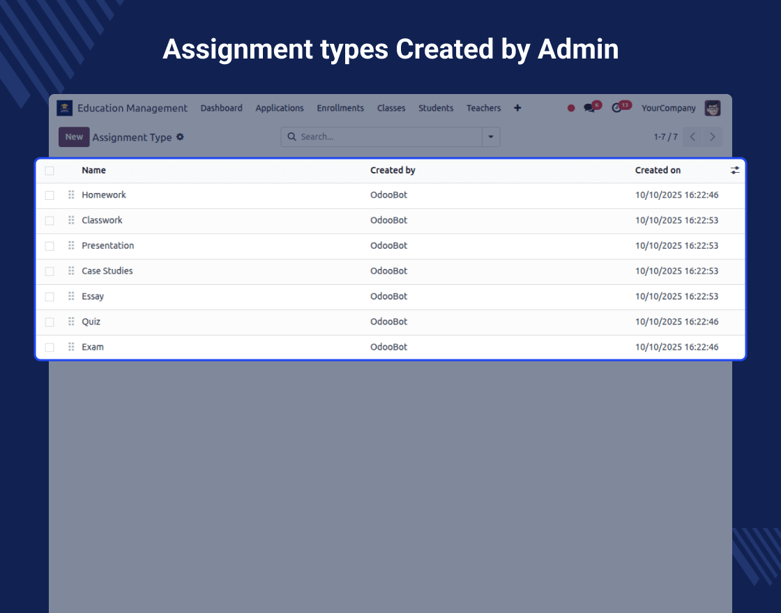This screenshot has width=781, height=613.
Task: Open the Presentation assignment type
Action: click(107, 246)
